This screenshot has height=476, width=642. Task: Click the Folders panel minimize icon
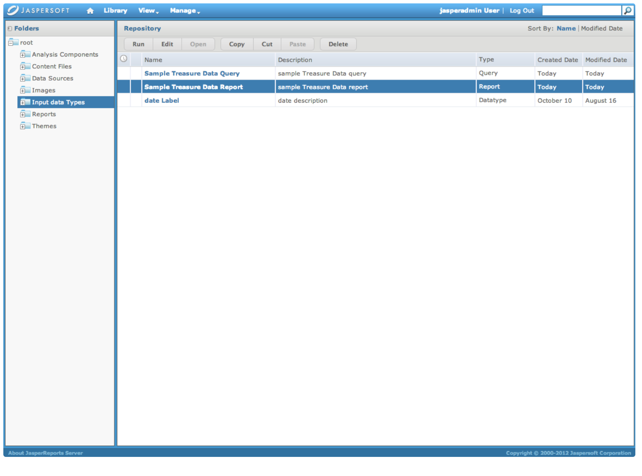pyautogui.click(x=10, y=29)
